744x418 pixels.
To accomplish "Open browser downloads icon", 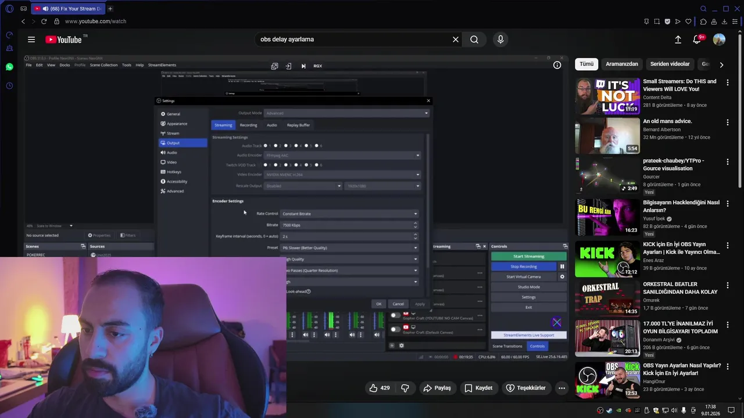I will [724, 21].
